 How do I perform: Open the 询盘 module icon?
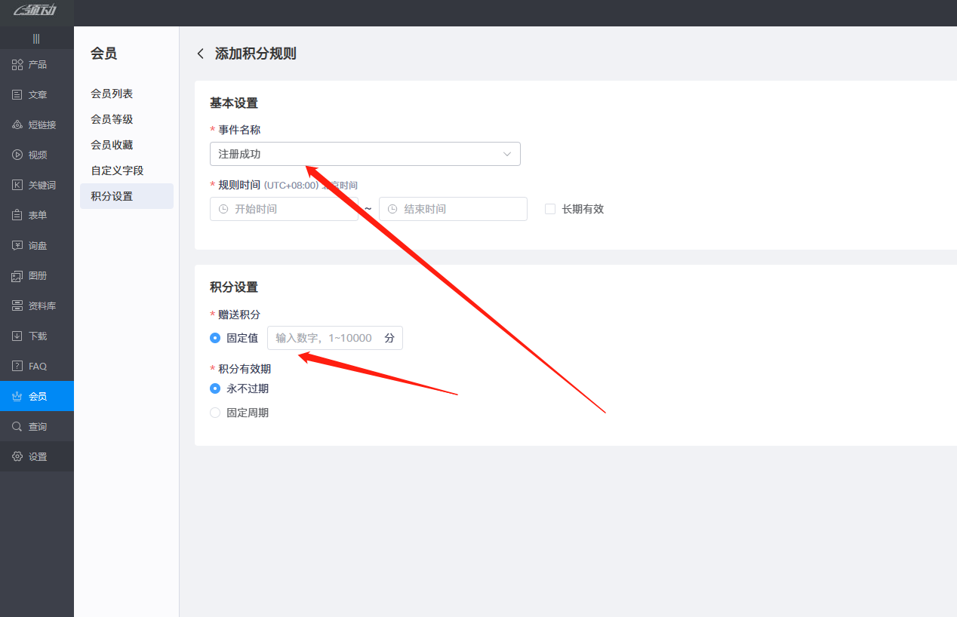pyautogui.click(x=36, y=245)
